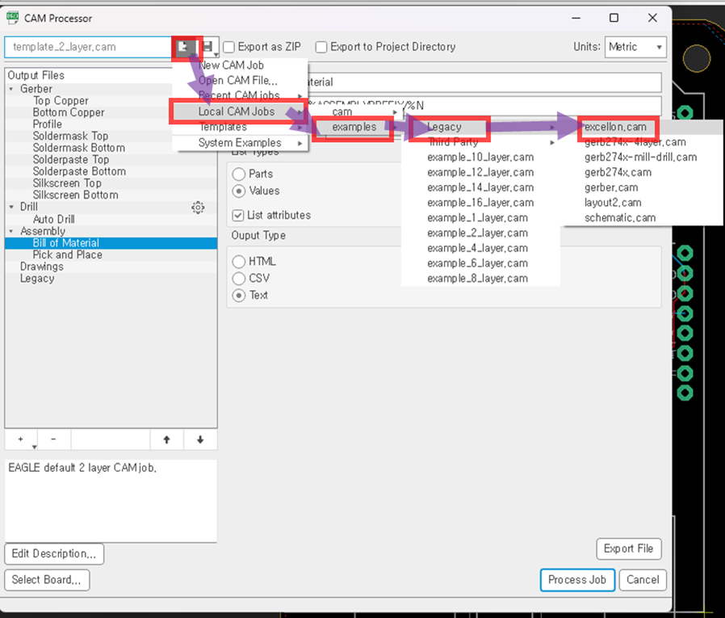Select the Parts radio button

tap(239, 174)
